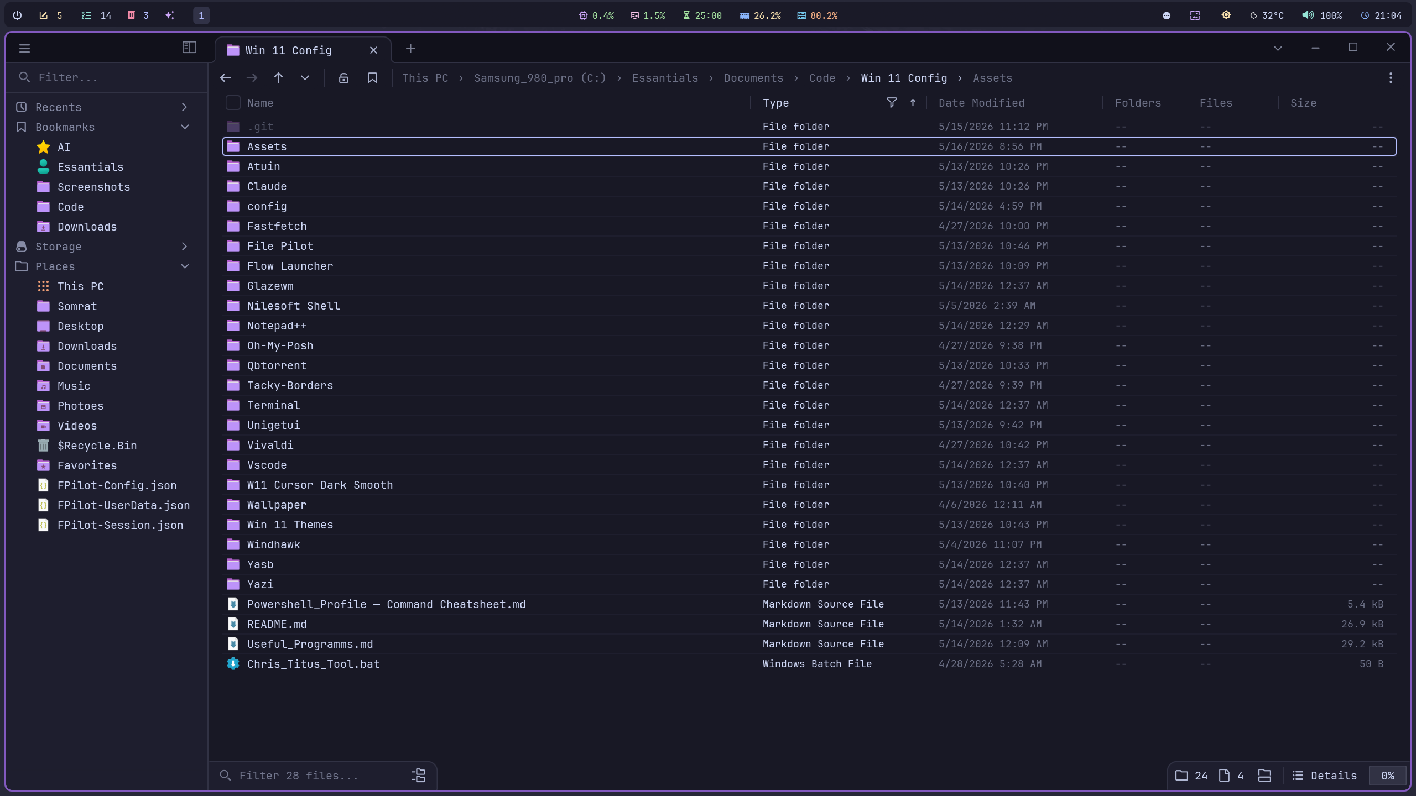Viewport: 1416px width, 796px height.
Task: Select This PC in Places
Action: click(x=106, y=286)
